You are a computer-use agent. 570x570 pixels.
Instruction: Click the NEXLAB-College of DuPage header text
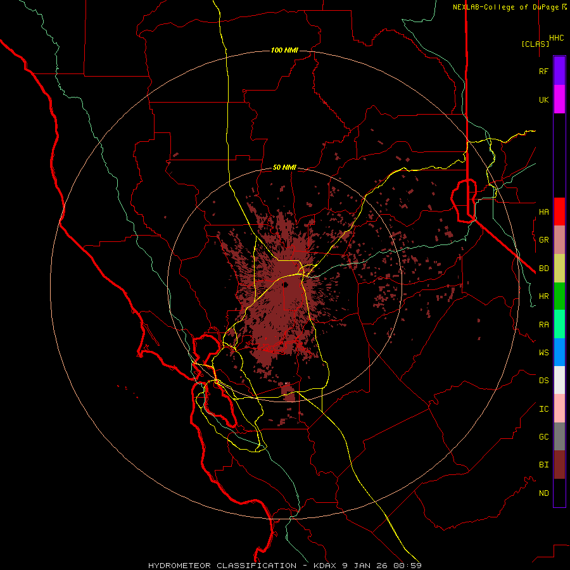507,7
